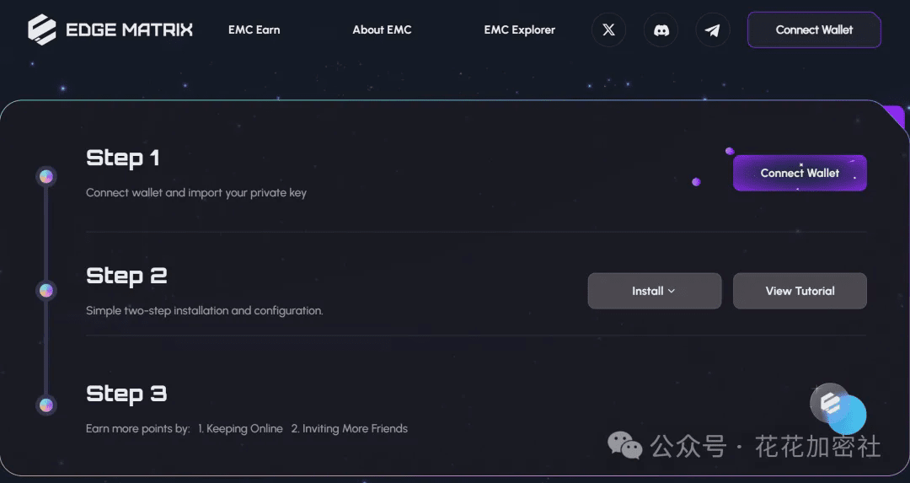Open the Discord community icon
910x483 pixels.
coord(661,30)
